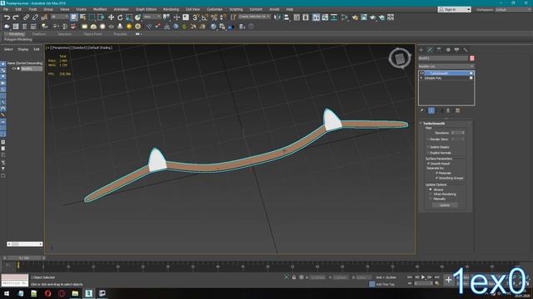The width and height of the screenshot is (533, 299).
Task: Toggle eye visibility of object in Scene Explorer
Action: pos(14,68)
